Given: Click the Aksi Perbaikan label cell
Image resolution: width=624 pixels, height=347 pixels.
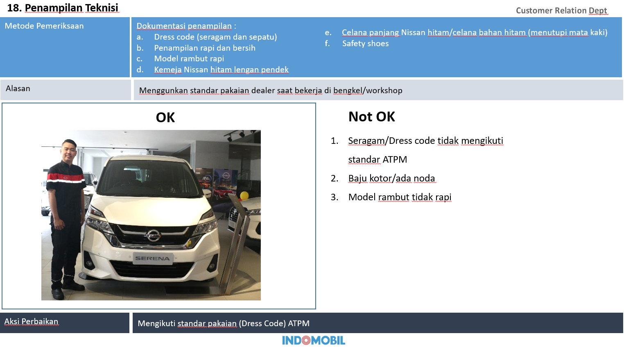Looking at the screenshot, I should (x=32, y=321).
